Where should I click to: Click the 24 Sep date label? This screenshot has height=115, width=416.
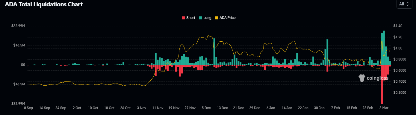tap(61, 108)
